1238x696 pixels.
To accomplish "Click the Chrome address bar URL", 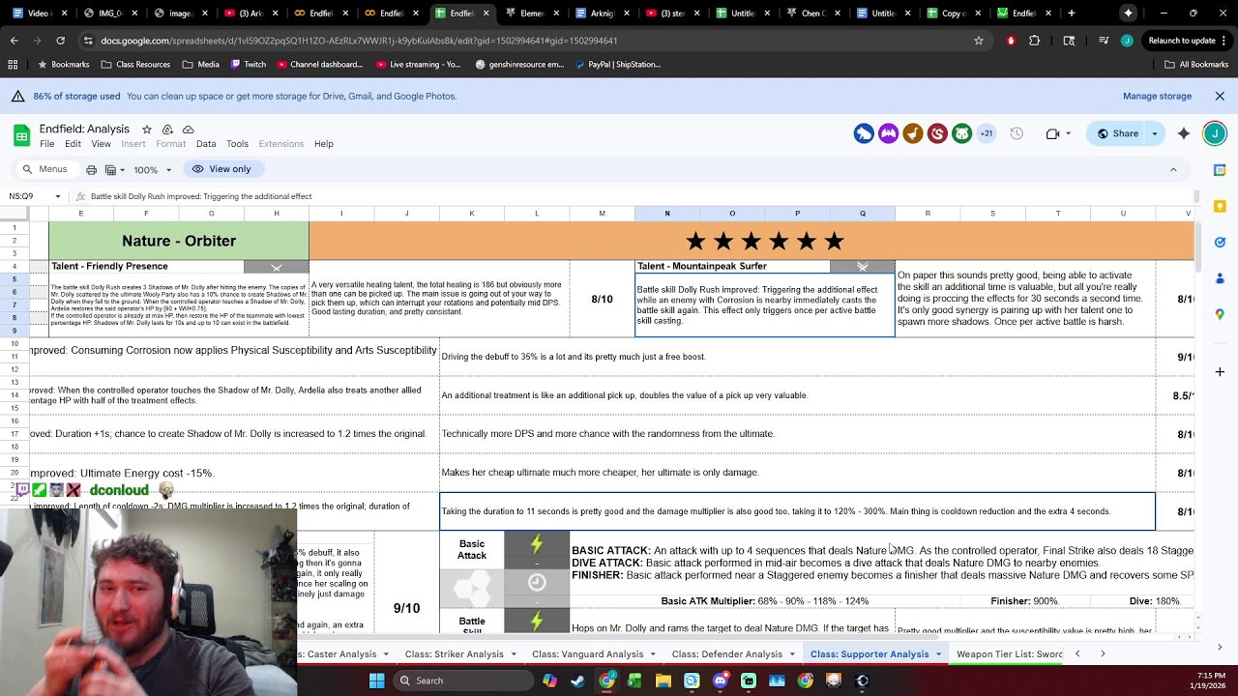I will tap(358, 41).
